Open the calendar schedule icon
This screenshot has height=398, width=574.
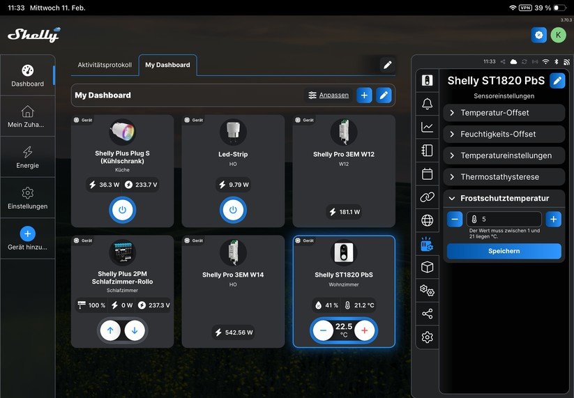[427, 174]
